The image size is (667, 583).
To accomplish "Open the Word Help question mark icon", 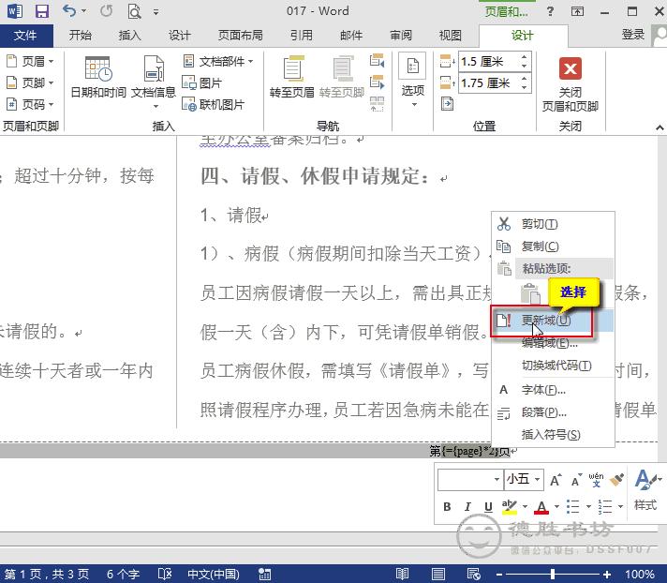I will click(550, 11).
